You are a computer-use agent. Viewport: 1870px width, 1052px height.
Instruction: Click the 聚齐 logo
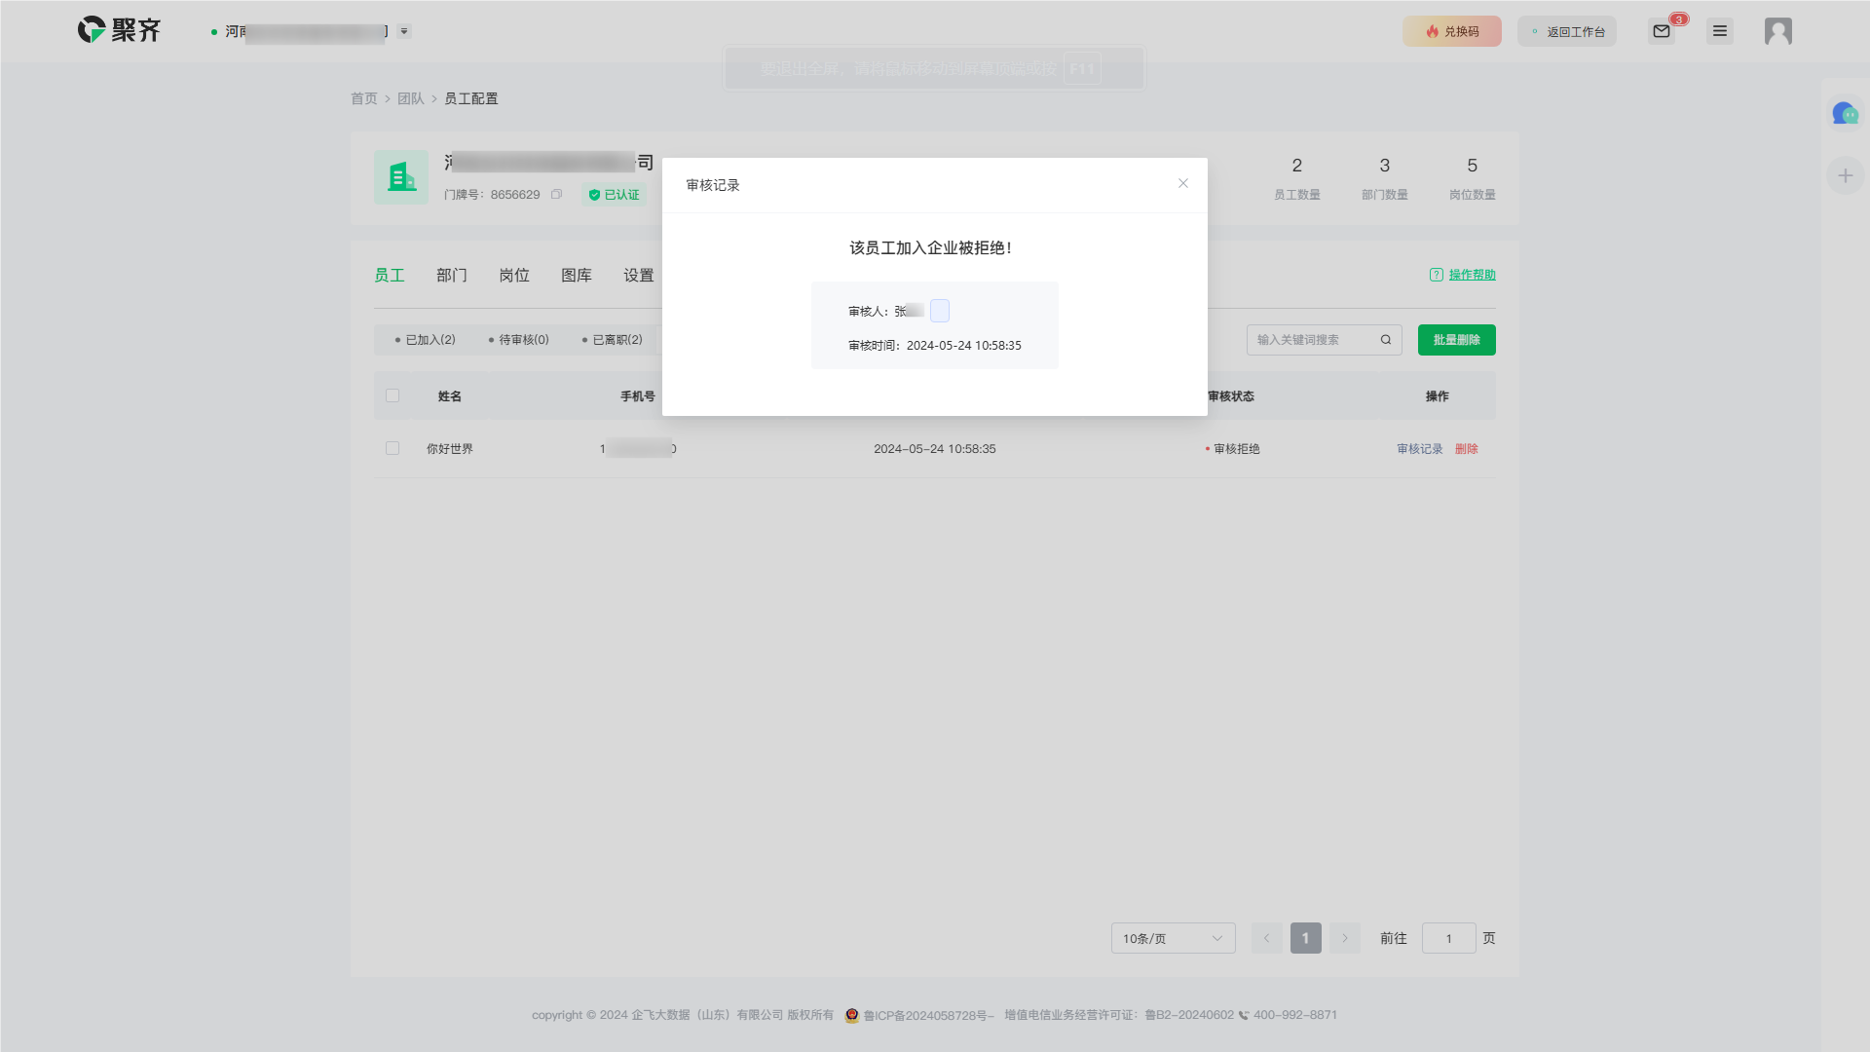coord(119,30)
